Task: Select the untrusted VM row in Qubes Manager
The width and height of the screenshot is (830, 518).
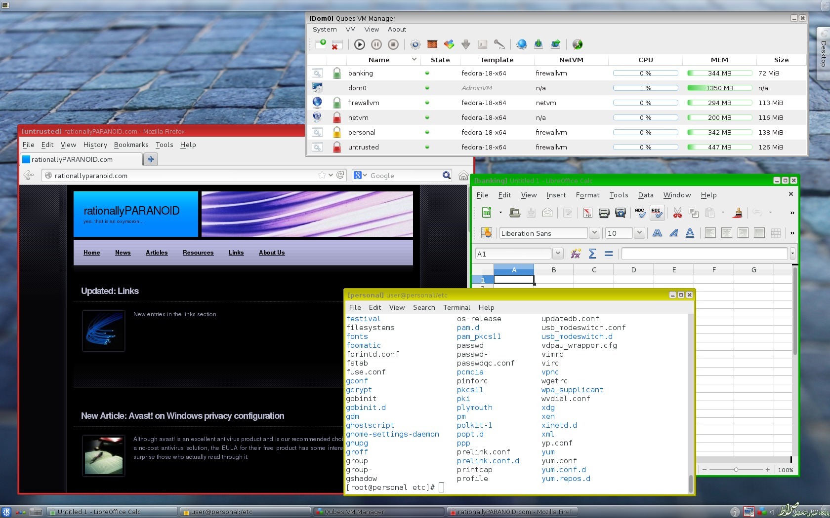Action: [x=557, y=147]
